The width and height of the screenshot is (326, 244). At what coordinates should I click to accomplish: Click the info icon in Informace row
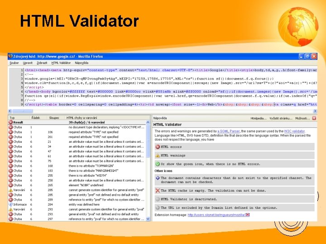pyautogui.click(x=10, y=204)
